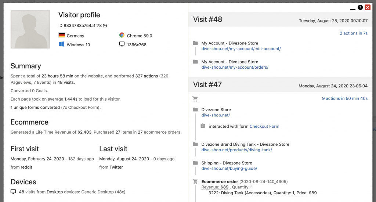The width and height of the screenshot is (376, 202).
Task: Click the '$2,403' lifetime revenue value
Action: 84,132
